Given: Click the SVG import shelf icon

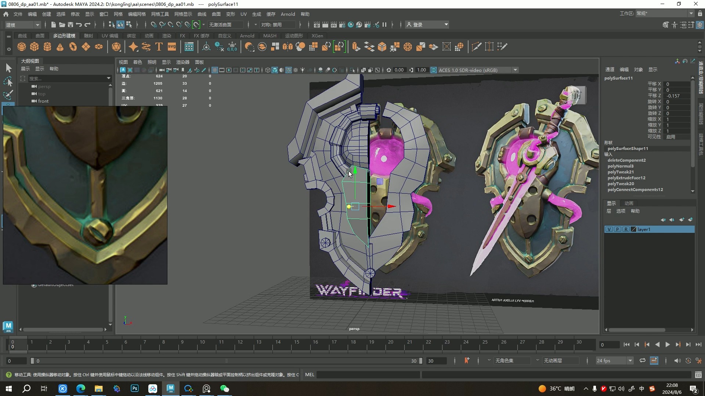Looking at the screenshot, I should click(x=172, y=47).
